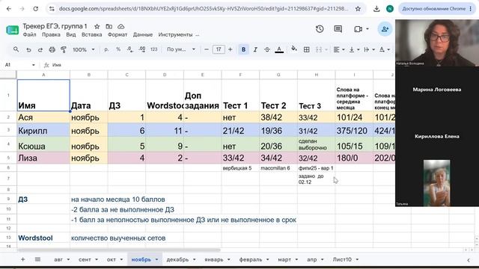Viewport: 479px width, 269px height.
Task: Open the Файл menu
Action: point(30,35)
